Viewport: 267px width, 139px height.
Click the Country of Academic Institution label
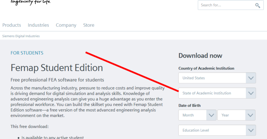coord(206,68)
